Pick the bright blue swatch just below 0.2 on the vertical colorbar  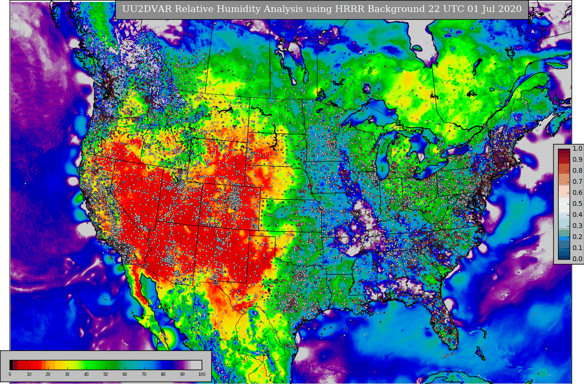tap(564, 238)
